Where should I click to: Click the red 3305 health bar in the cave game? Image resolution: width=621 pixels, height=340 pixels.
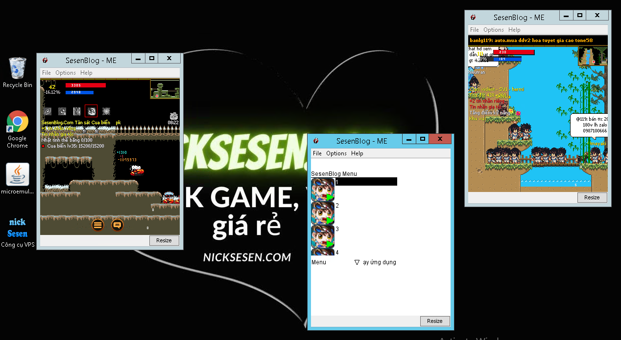click(86, 85)
